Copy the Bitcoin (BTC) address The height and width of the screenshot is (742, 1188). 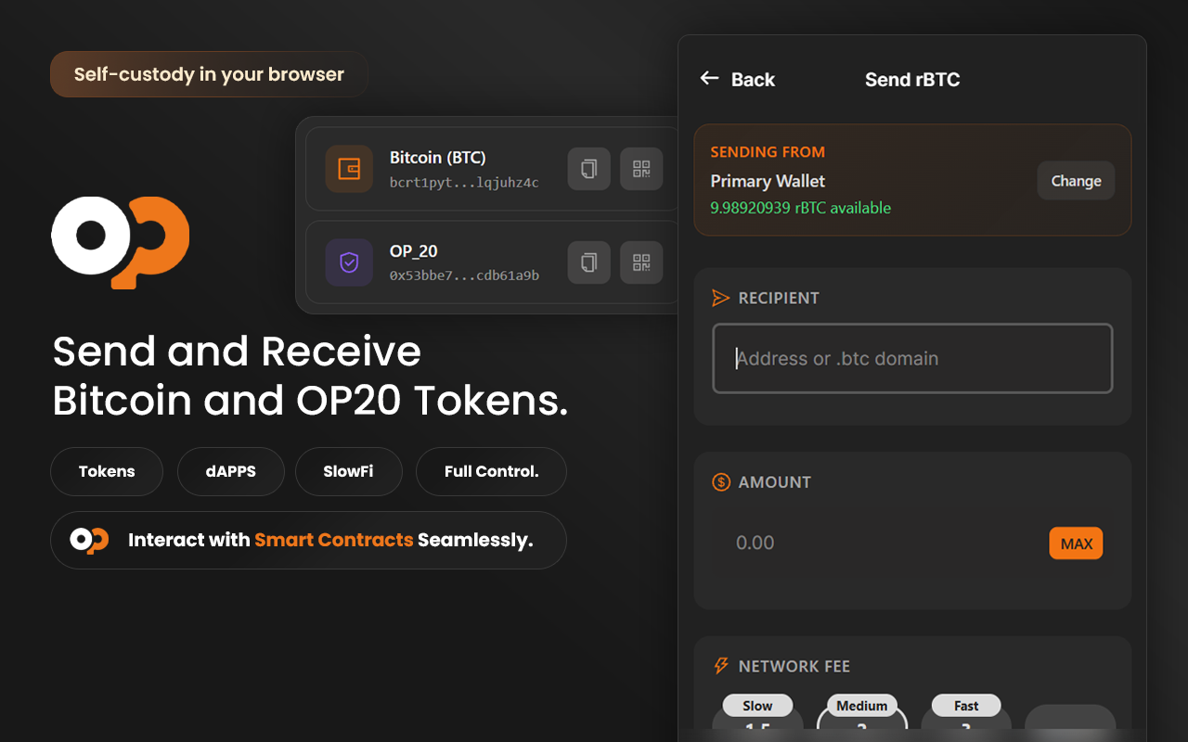point(588,169)
